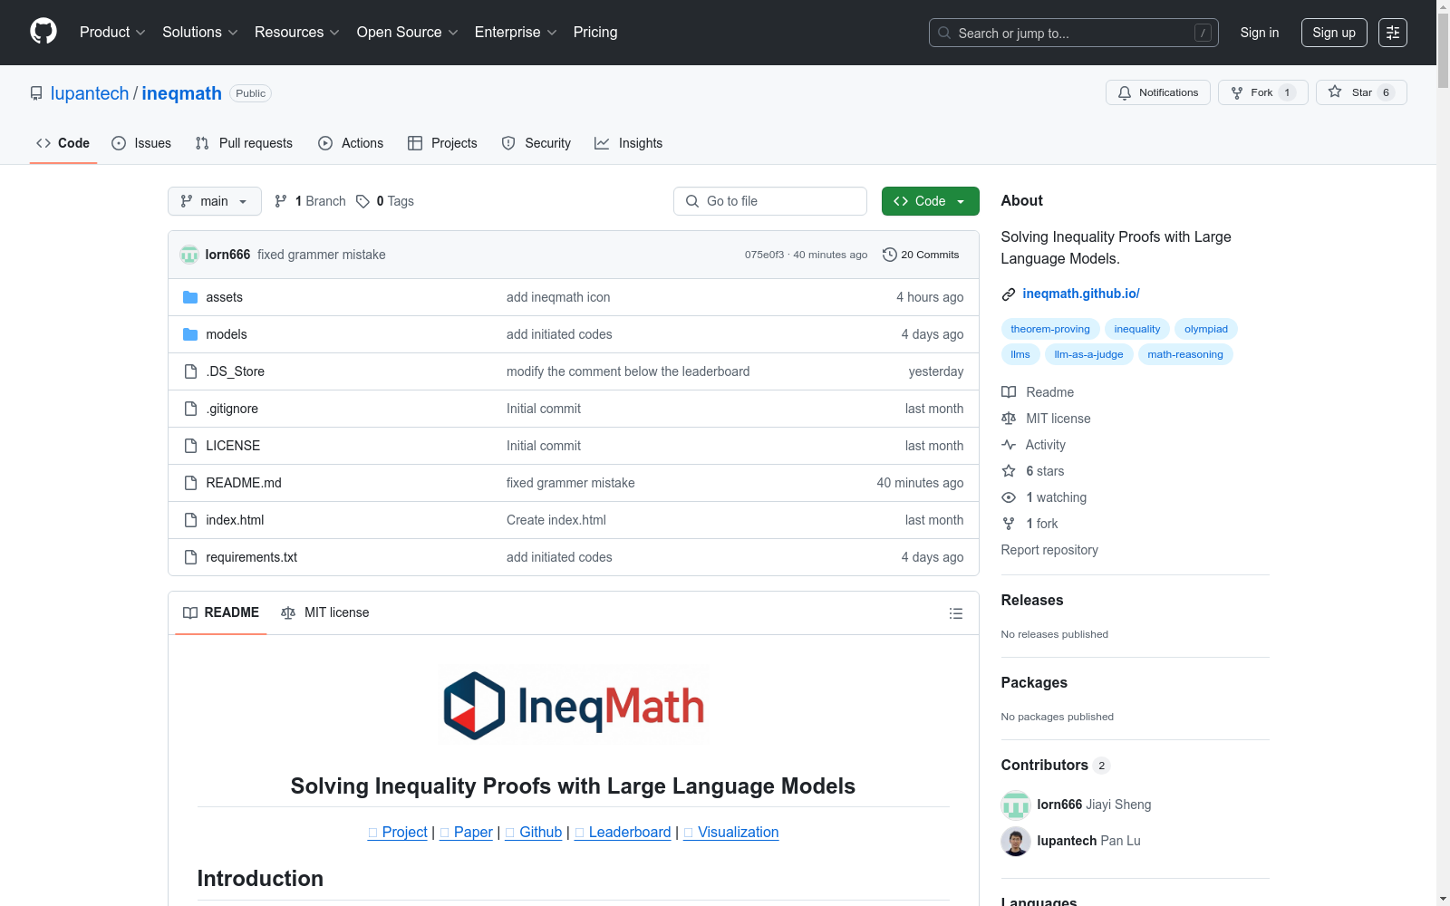This screenshot has width=1450, height=906.
Task: Open the theorem-proving topic tag
Action: 1050,329
